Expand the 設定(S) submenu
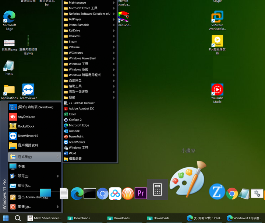This screenshot has width=265, height=223. pos(35,176)
